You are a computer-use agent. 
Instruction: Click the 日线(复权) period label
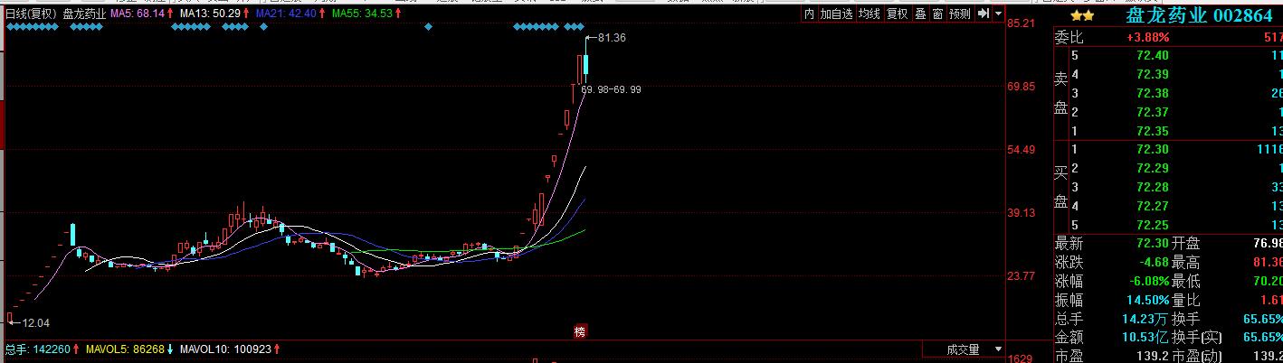pyautogui.click(x=31, y=14)
